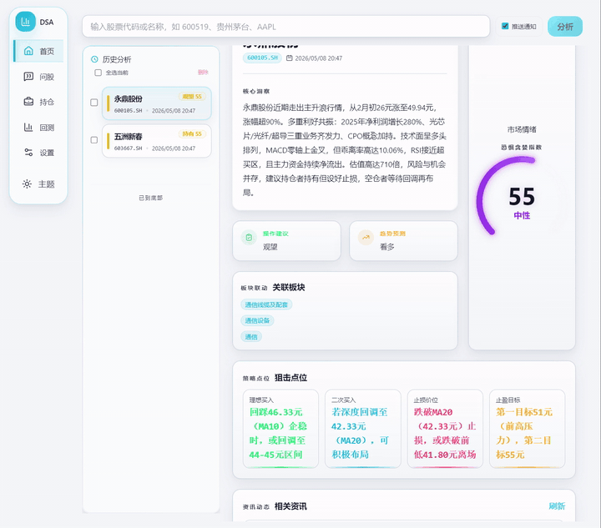Click the 市场情绪 label
Screen dimensions: 601x528
tap(522, 130)
